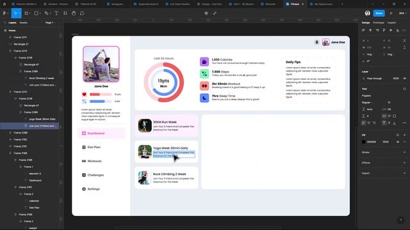Switch to the Layers tab
The height and width of the screenshot is (230, 410).
coord(12,23)
